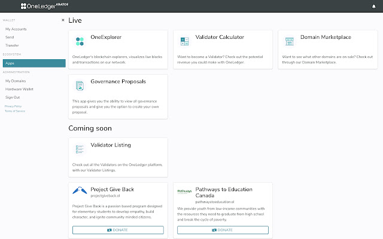Open the Terms of Service link
Screen dimensions: 383x239
15,111
